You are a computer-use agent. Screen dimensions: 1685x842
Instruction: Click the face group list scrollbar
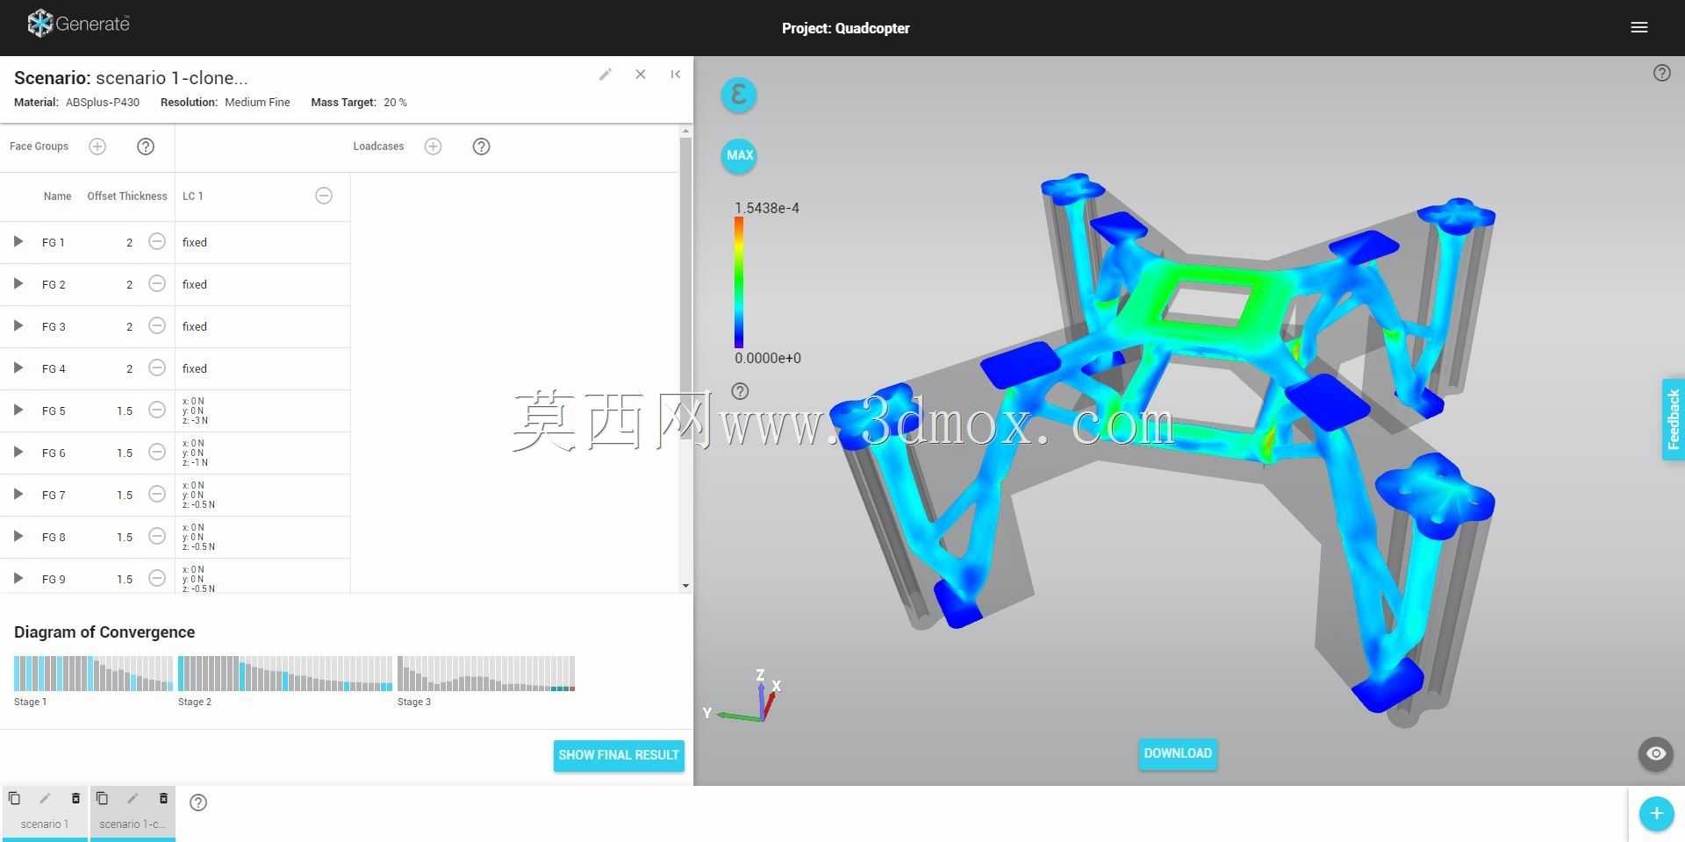[685, 360]
